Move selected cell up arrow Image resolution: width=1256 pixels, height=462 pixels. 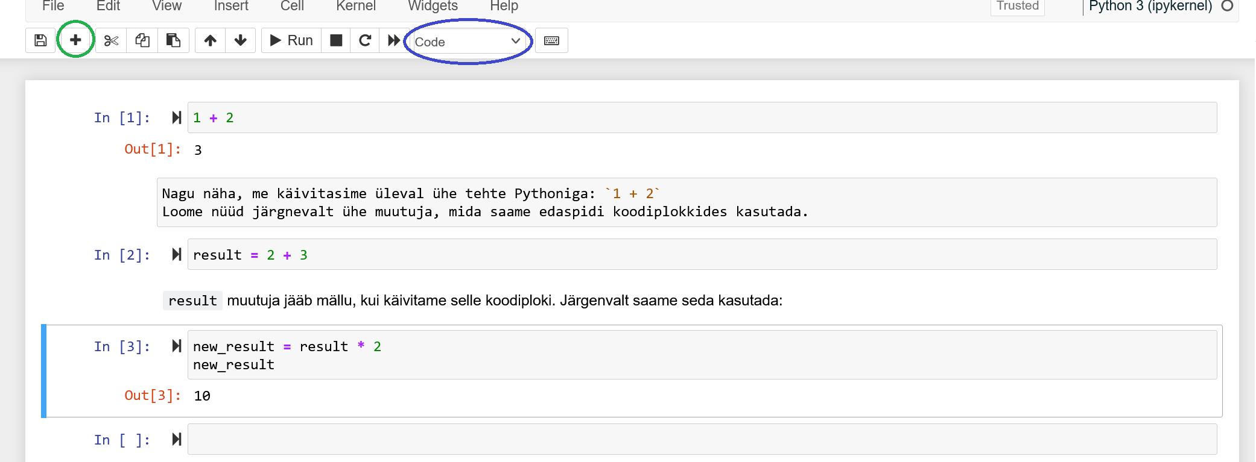[210, 40]
